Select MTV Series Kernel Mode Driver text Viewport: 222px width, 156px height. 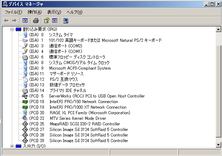point(78,118)
